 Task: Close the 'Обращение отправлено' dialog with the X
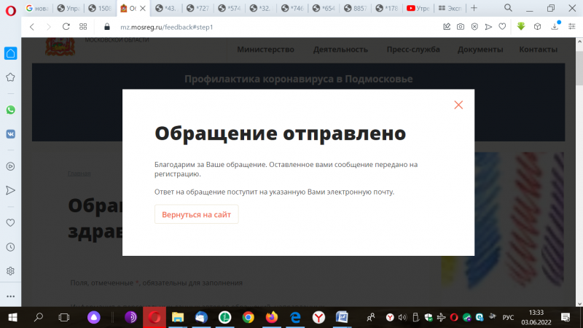(458, 105)
